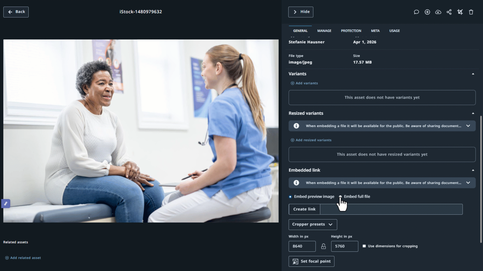Click the right panel vertical scrollbar
Screen dimensions: 483x271
pos(481,179)
